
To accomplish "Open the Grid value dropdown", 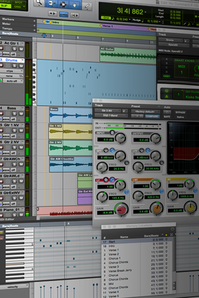I will [129, 19].
